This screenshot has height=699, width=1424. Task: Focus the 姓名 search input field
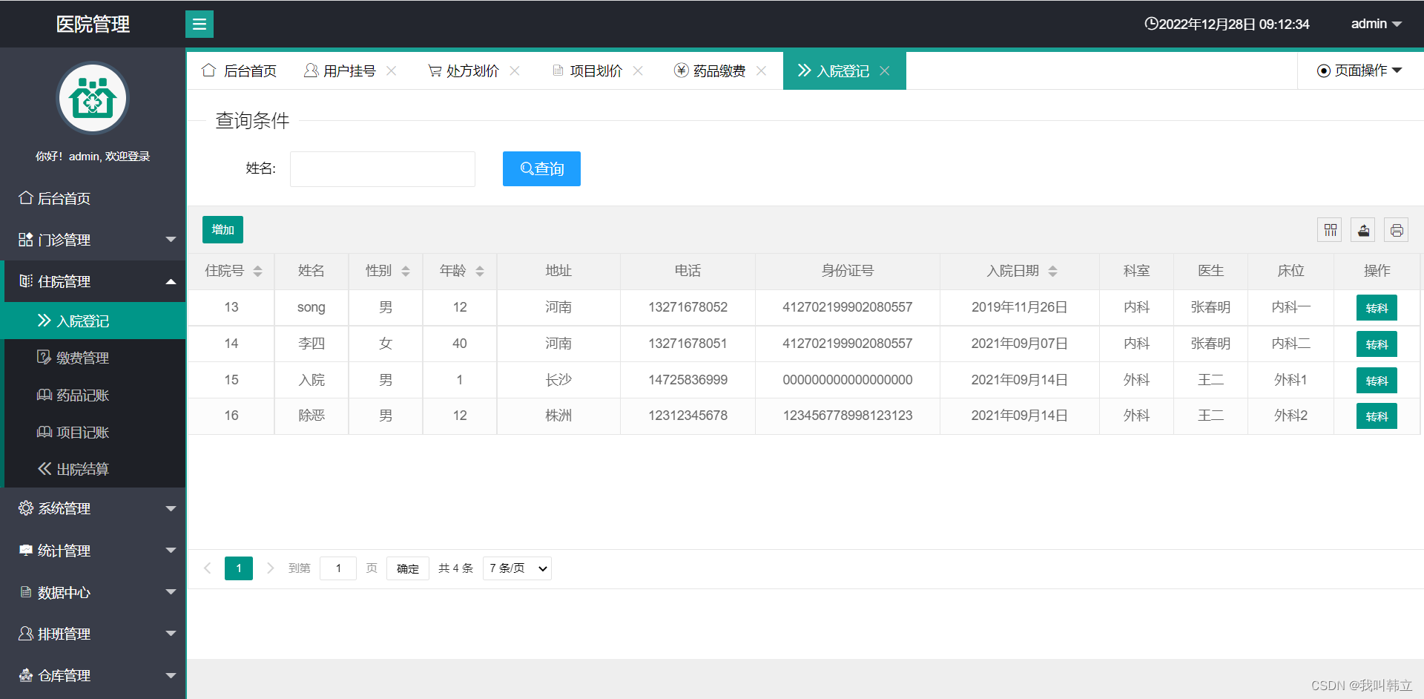(x=383, y=169)
